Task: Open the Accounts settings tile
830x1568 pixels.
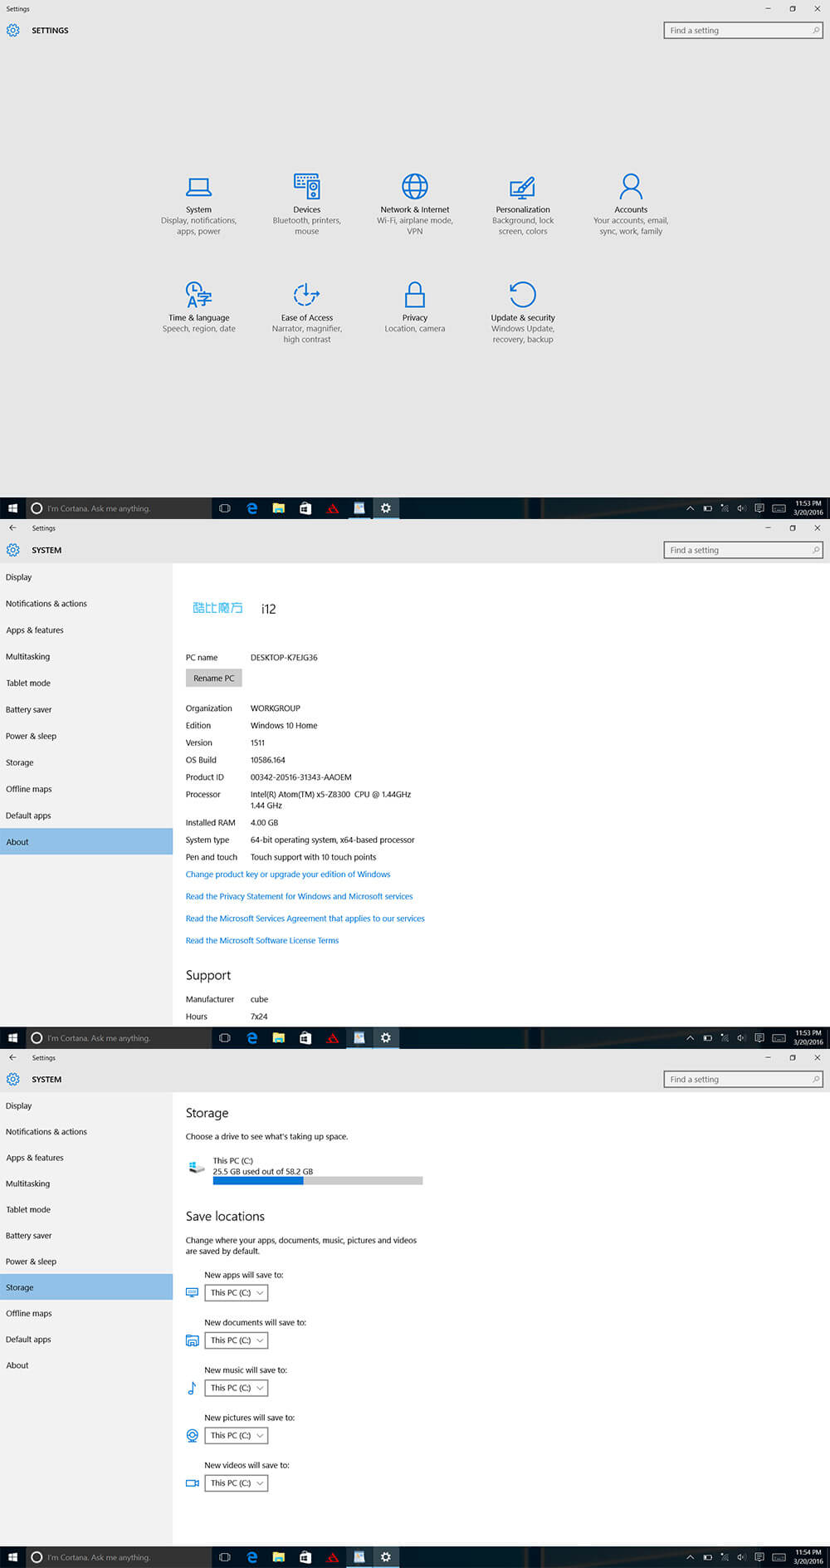Action: [x=631, y=204]
